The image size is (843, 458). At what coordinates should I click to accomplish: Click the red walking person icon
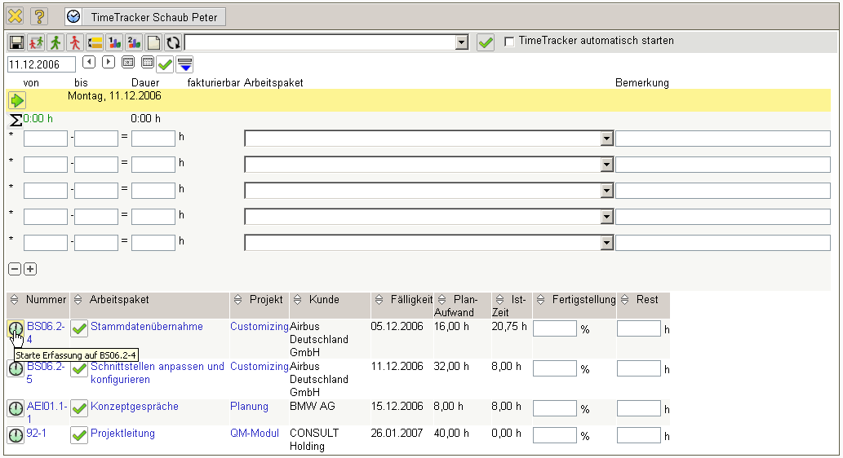[x=75, y=43]
